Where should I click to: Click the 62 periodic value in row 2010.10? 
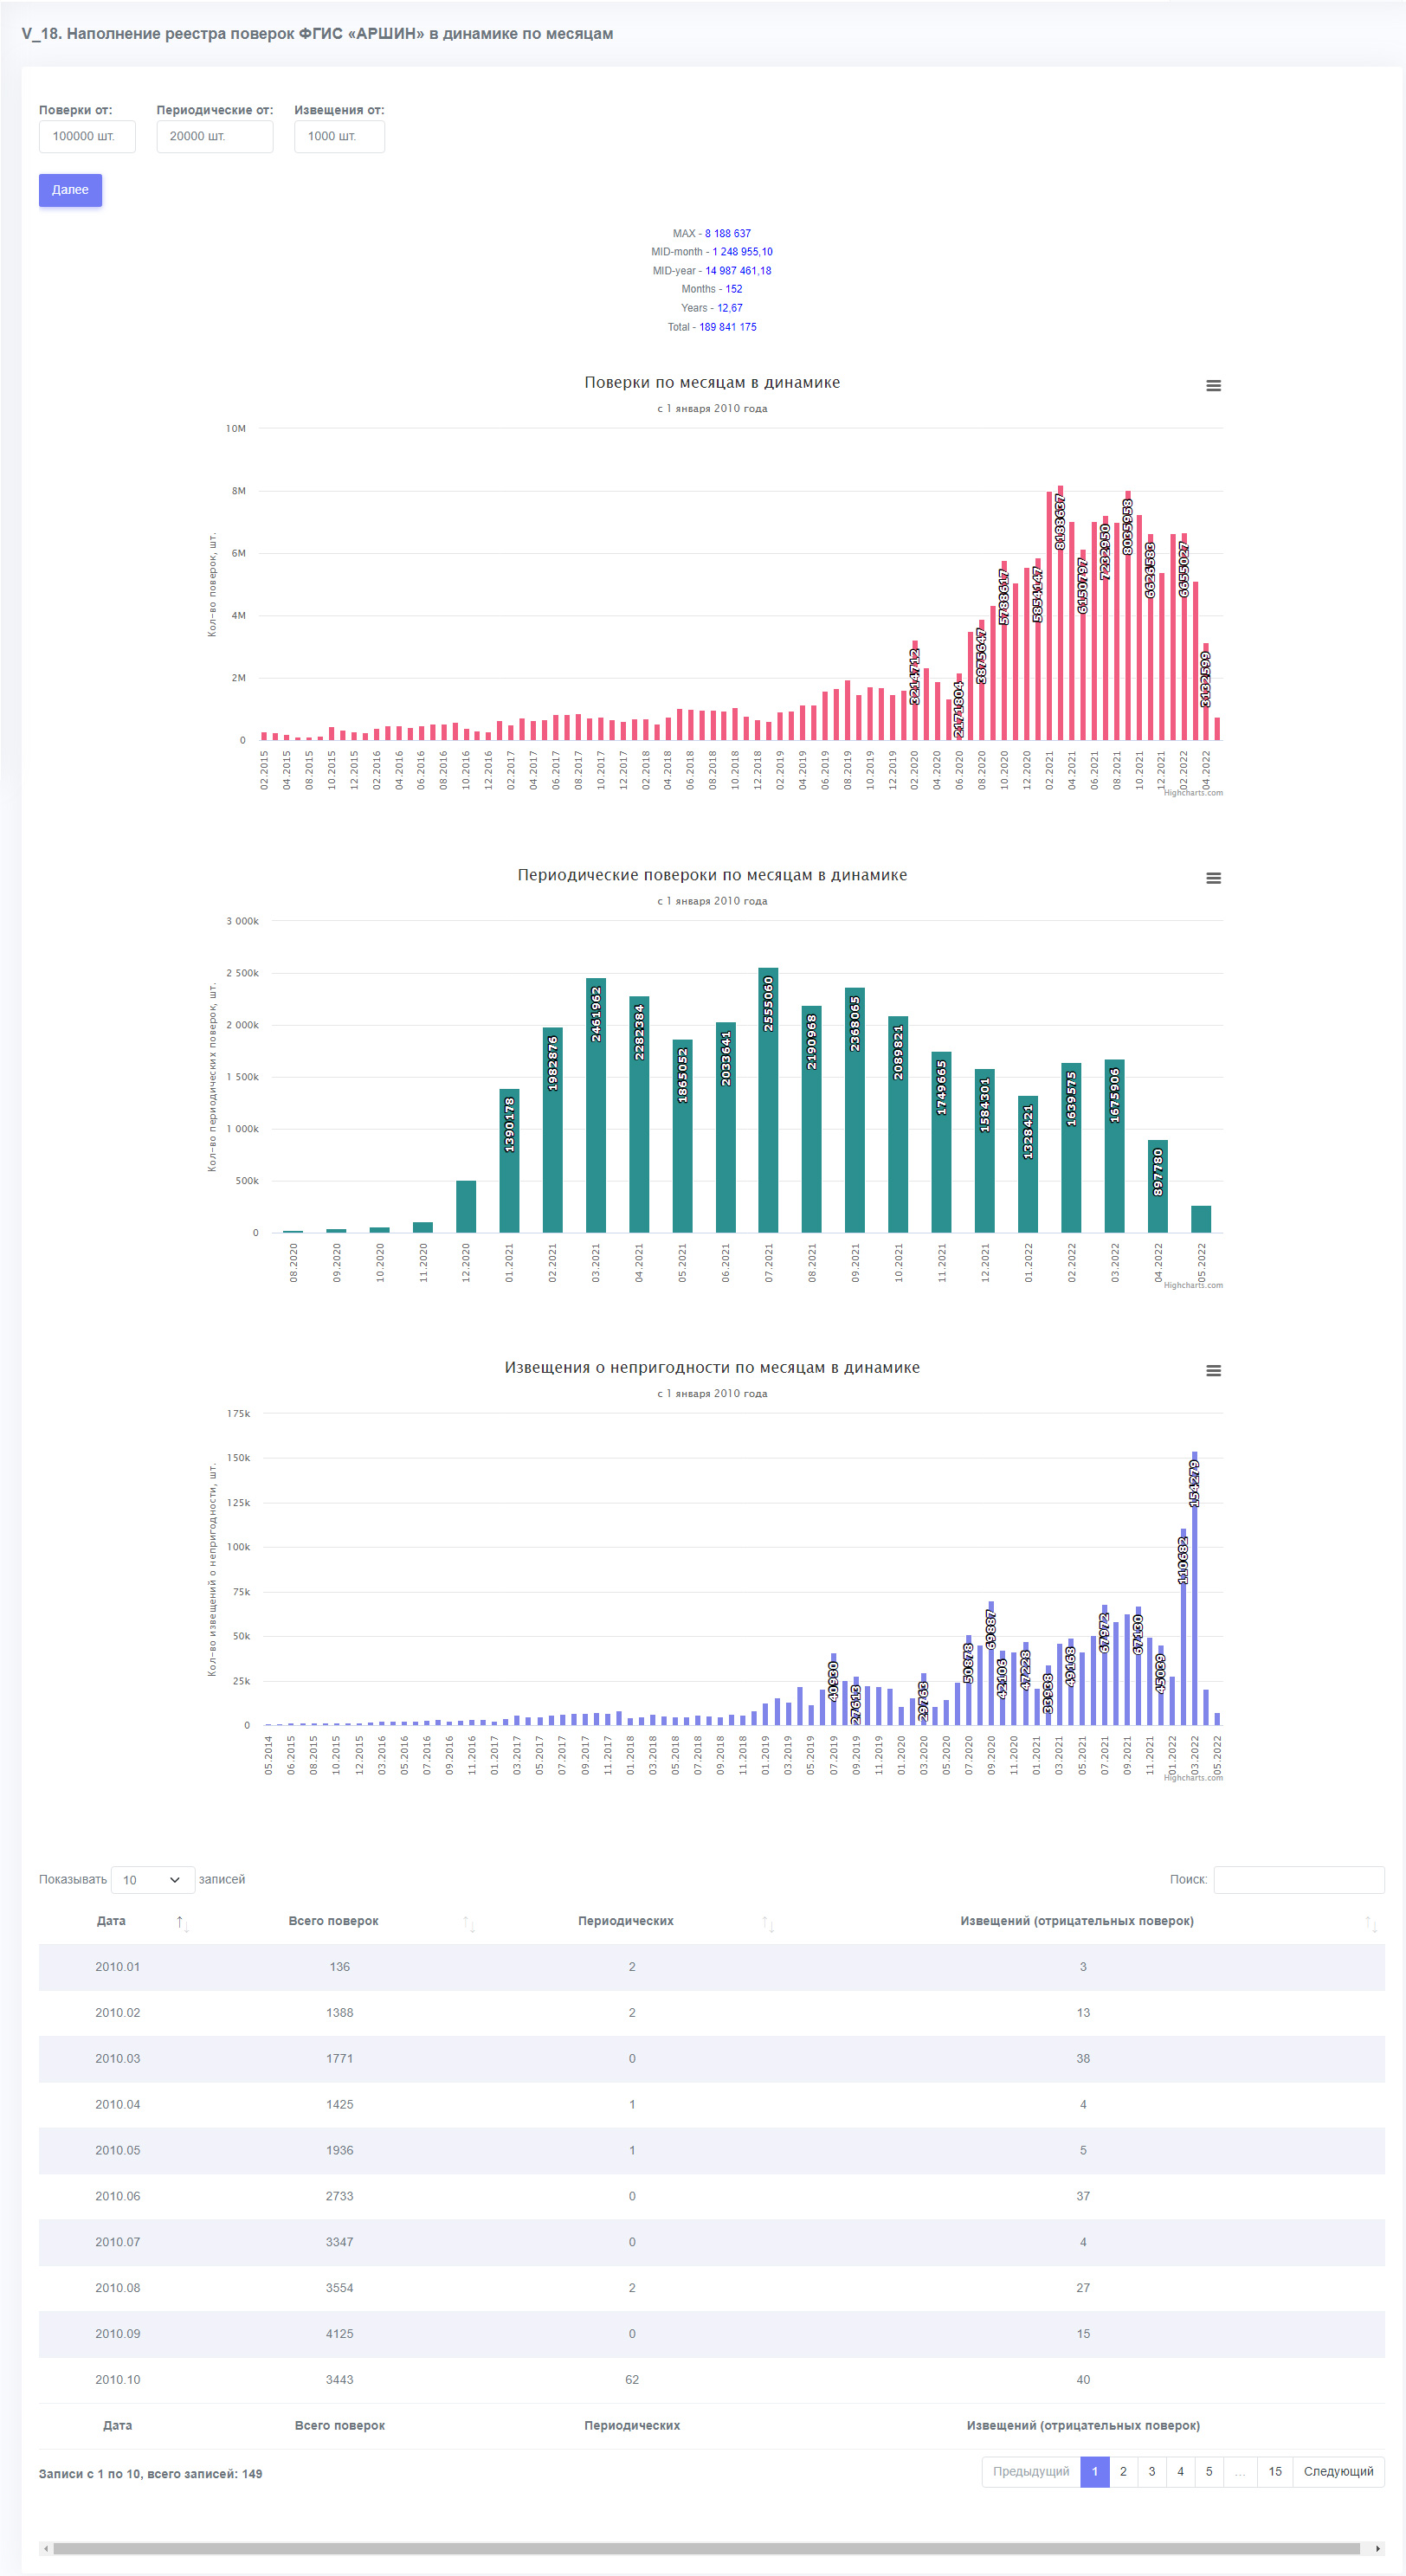[x=632, y=2380]
